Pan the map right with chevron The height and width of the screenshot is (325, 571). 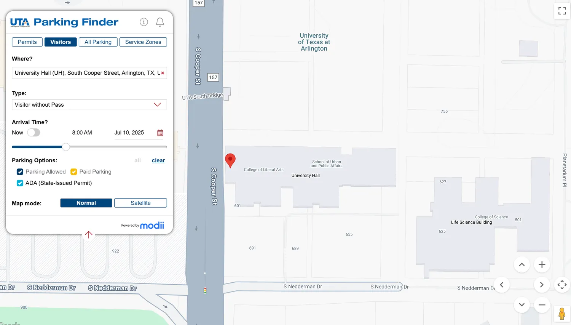pyautogui.click(x=542, y=285)
